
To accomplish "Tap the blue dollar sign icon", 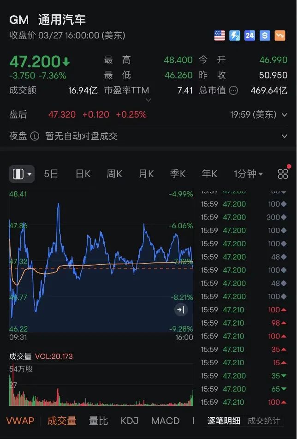I will coord(265,36).
